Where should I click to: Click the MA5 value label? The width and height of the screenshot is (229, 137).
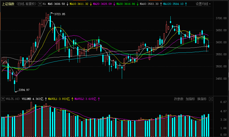coord(56,4)
